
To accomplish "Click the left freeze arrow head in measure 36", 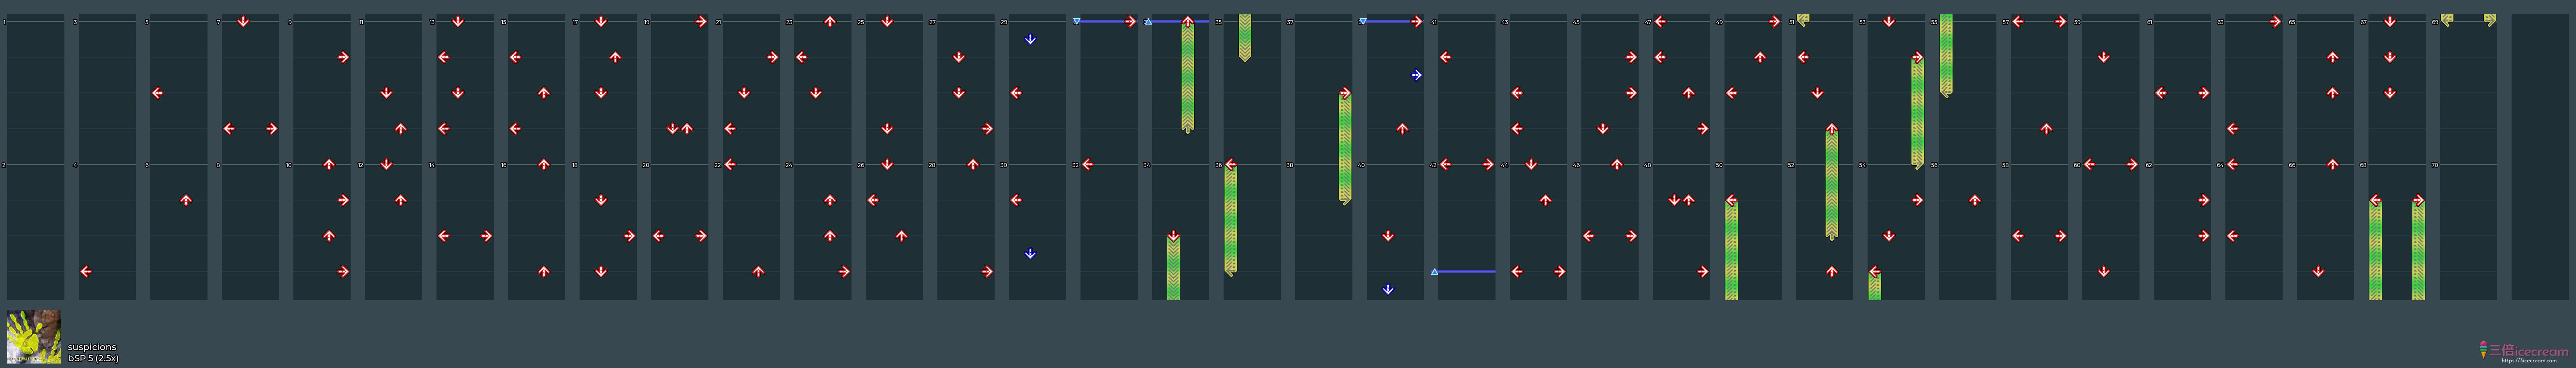I will point(1231,164).
